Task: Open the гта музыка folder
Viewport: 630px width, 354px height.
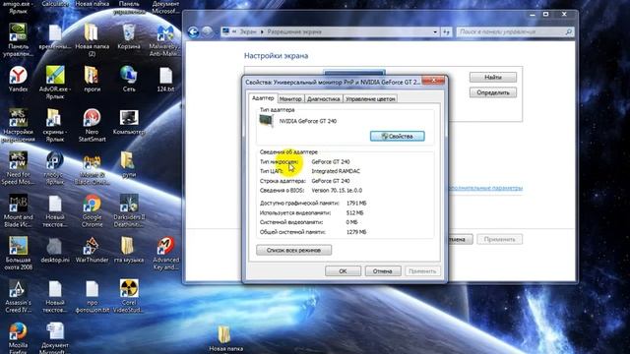Action: [x=129, y=250]
